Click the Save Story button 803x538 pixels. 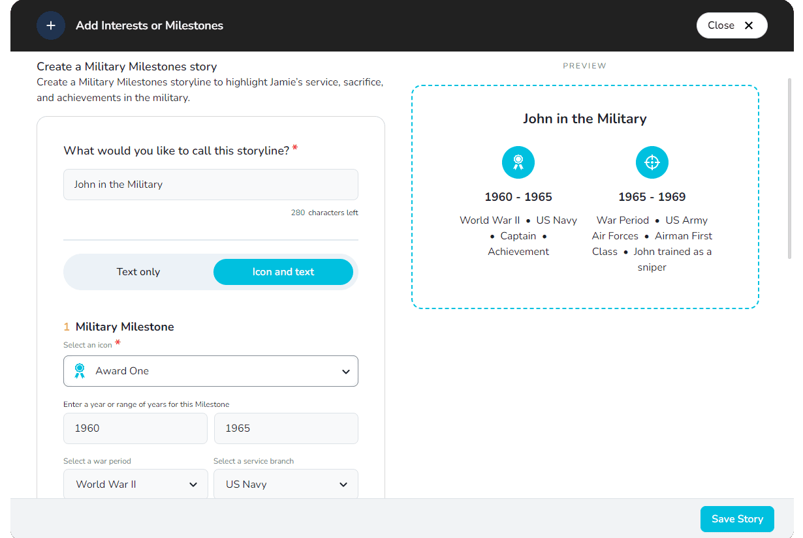[x=737, y=518]
